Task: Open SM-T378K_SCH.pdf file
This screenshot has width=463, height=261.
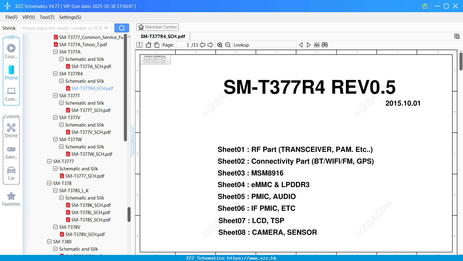Action: pyautogui.click(x=88, y=205)
